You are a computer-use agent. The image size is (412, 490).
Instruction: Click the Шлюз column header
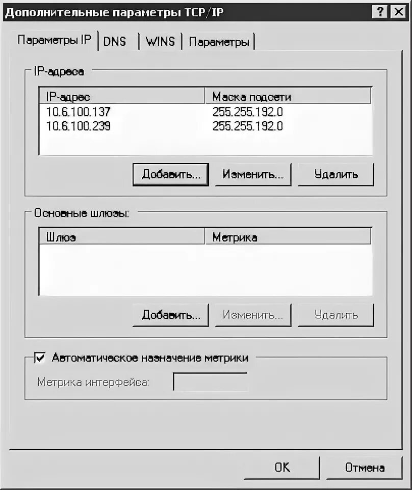coord(122,237)
